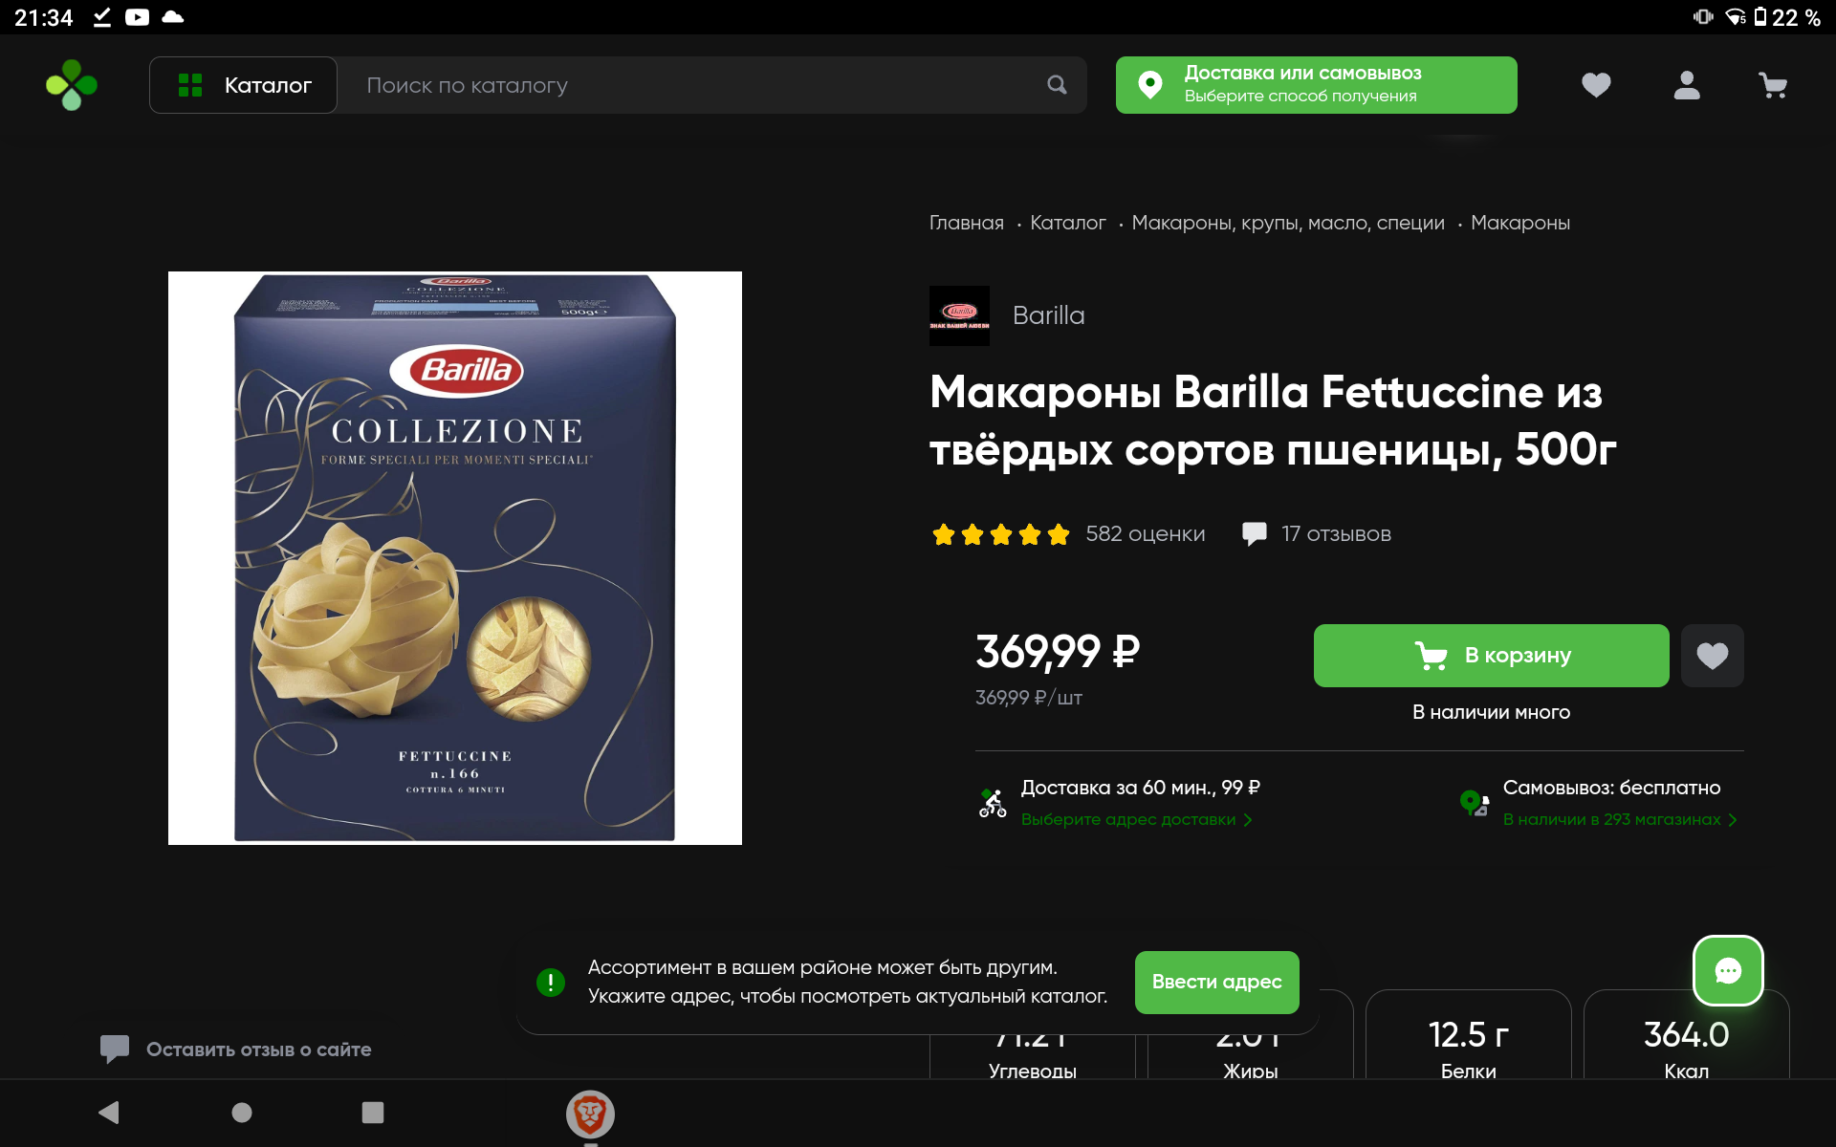
Task: Add pasta with В корзину button
Action: [x=1491, y=656]
